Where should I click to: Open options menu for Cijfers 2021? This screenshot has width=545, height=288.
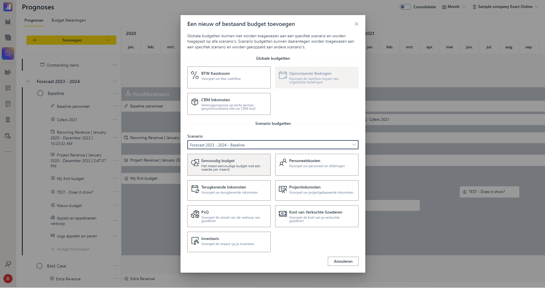tap(115, 120)
